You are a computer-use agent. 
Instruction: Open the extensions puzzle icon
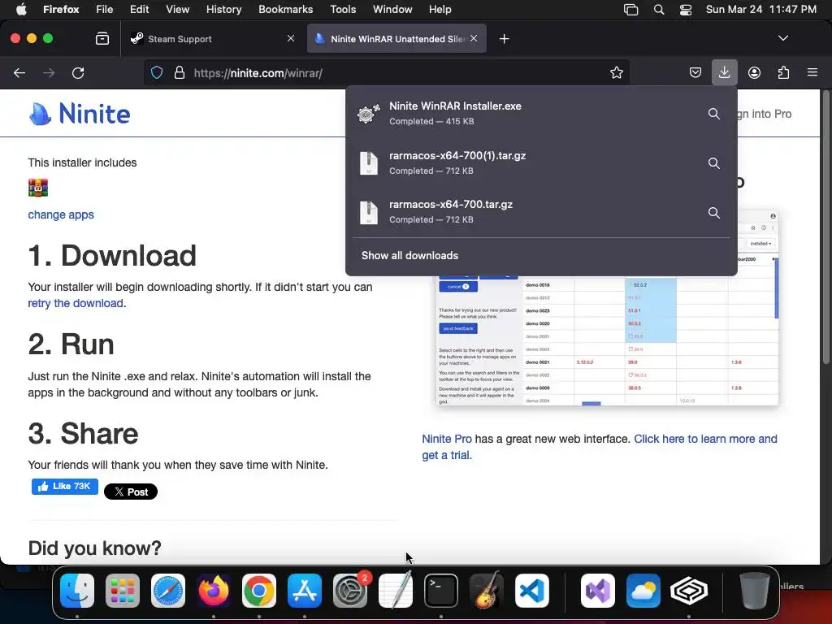pos(783,72)
